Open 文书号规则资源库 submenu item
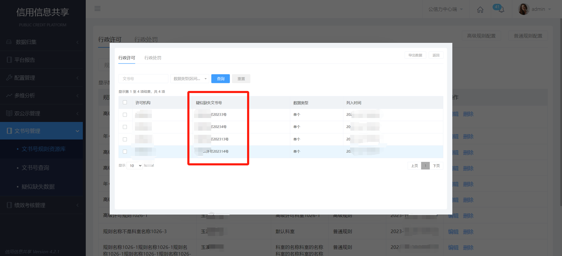562x256 pixels. coord(43,149)
